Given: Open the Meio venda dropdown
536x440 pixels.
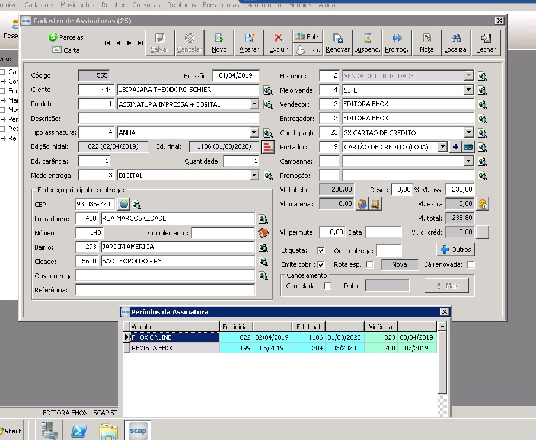Looking at the screenshot, I should point(468,90).
